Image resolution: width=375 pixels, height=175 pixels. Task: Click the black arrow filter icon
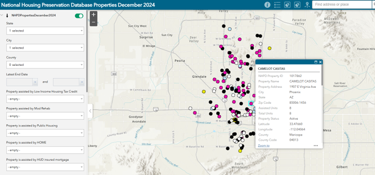pyautogui.click(x=7, y=16)
